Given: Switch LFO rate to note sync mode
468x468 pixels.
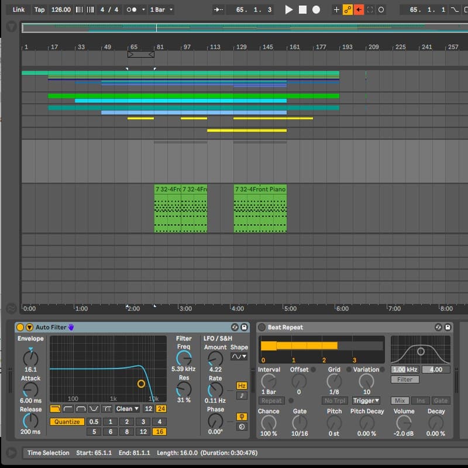Looking at the screenshot, I should pos(242,396).
